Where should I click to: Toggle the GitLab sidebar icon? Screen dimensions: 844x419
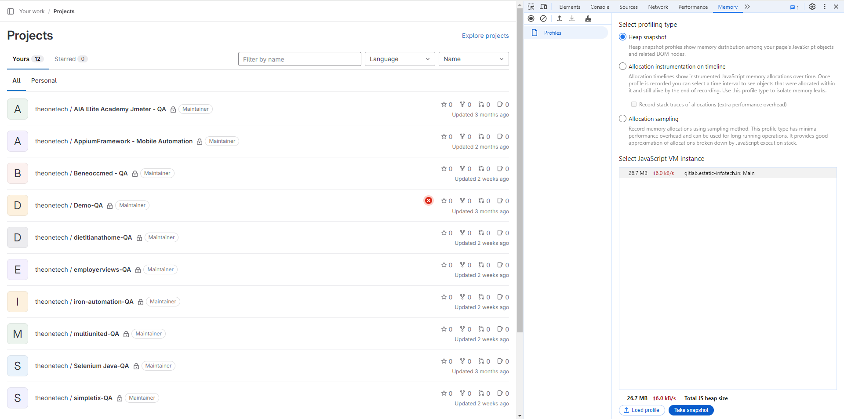pos(11,11)
